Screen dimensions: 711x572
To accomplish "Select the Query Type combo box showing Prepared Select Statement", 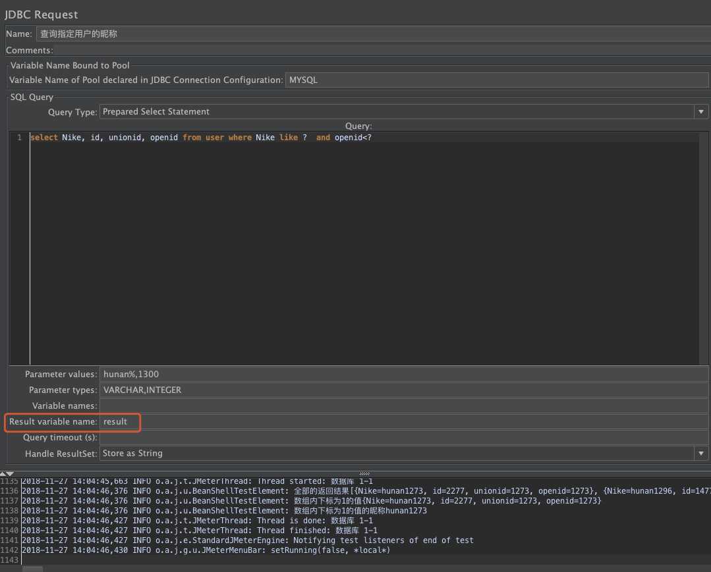I will (x=403, y=112).
